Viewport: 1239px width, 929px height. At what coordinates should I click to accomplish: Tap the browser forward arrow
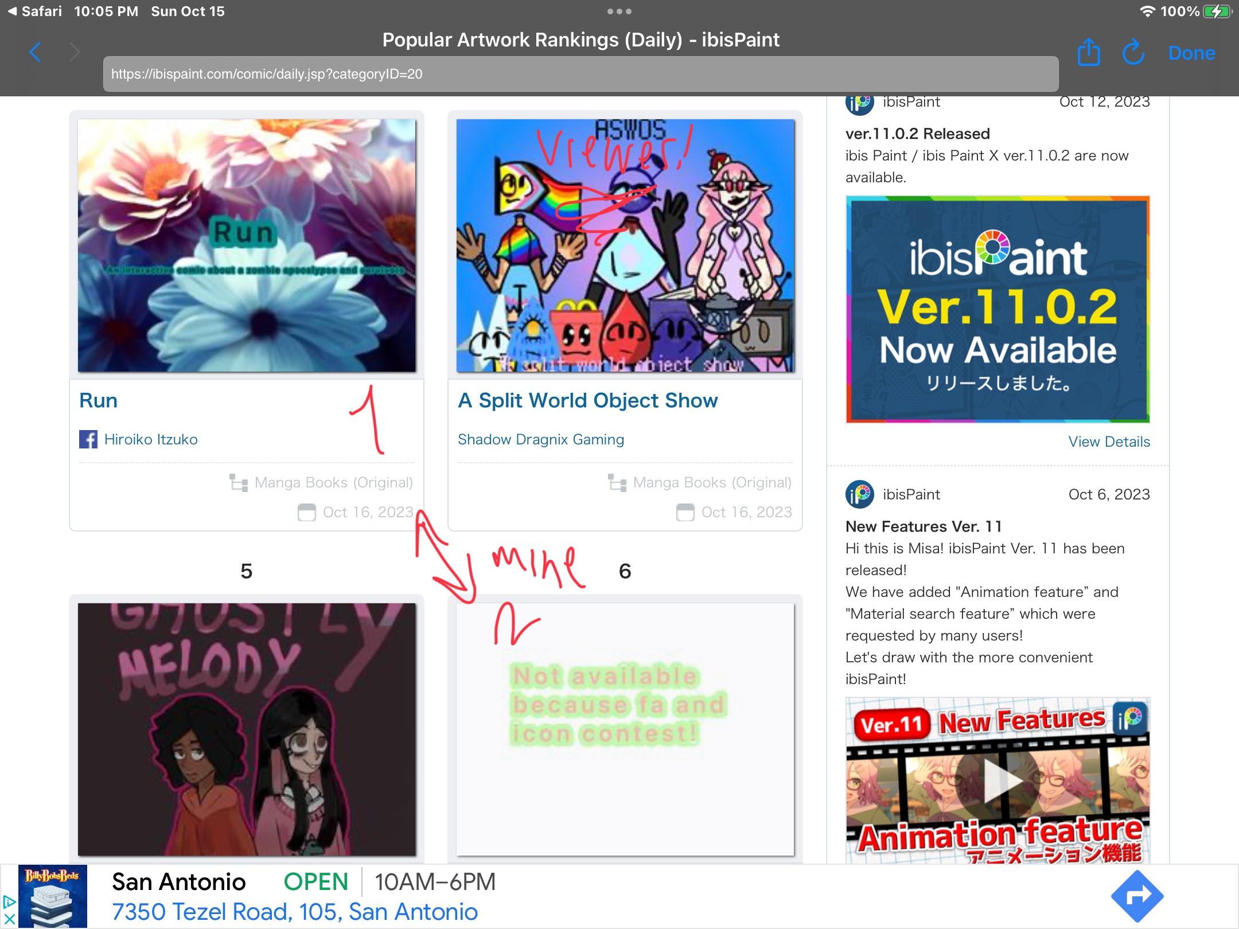coord(75,53)
